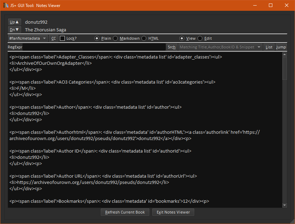Maximize the Notes Viewer window
The image size is (295, 224).
pos(271,6)
